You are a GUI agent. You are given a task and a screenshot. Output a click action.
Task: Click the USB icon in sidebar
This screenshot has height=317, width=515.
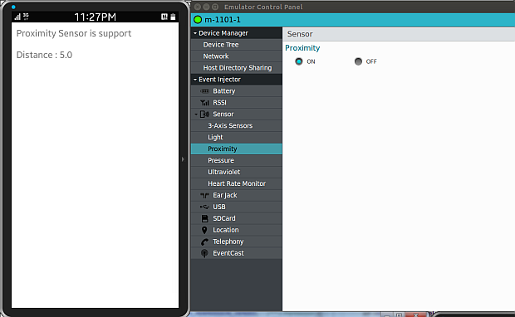[x=204, y=207]
